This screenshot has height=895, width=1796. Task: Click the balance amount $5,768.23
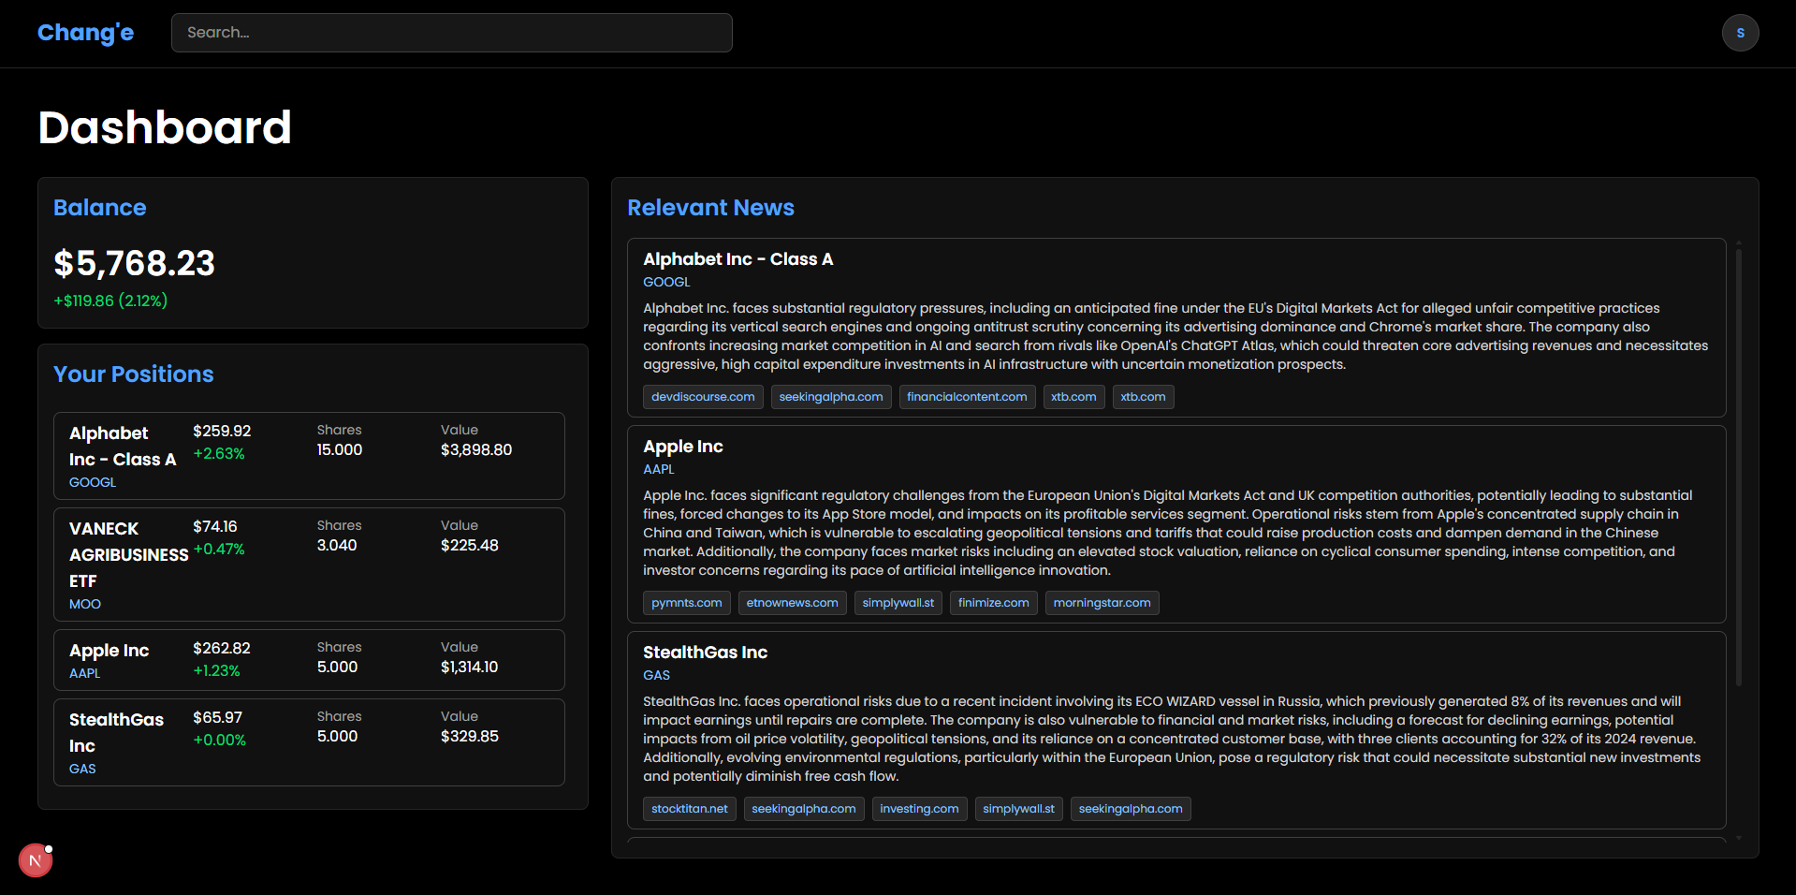134,263
